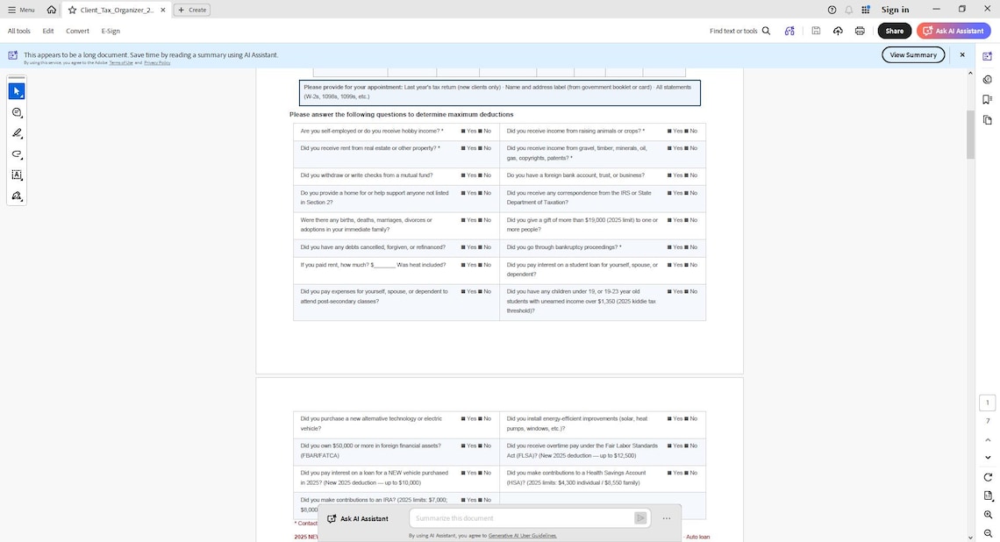
Task: Open the Comments side panel icon
Action: [987, 80]
